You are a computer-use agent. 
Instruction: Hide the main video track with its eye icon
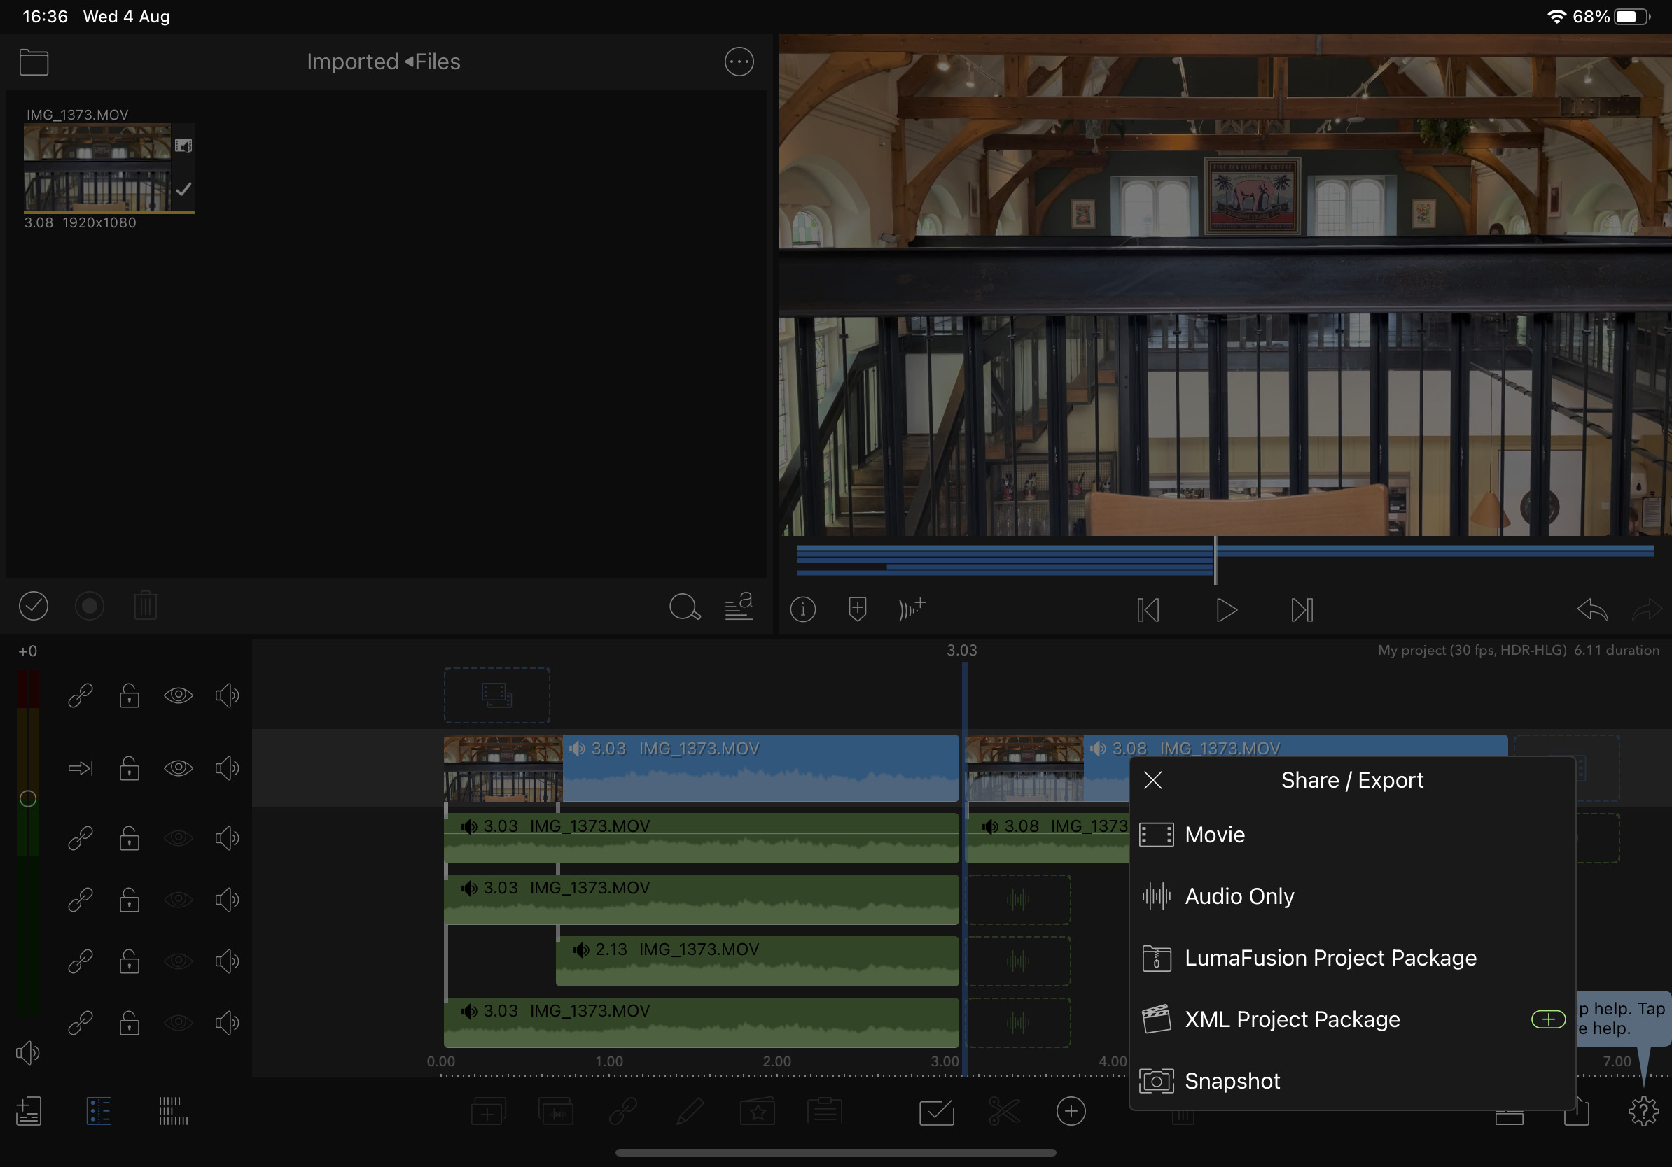tap(178, 768)
